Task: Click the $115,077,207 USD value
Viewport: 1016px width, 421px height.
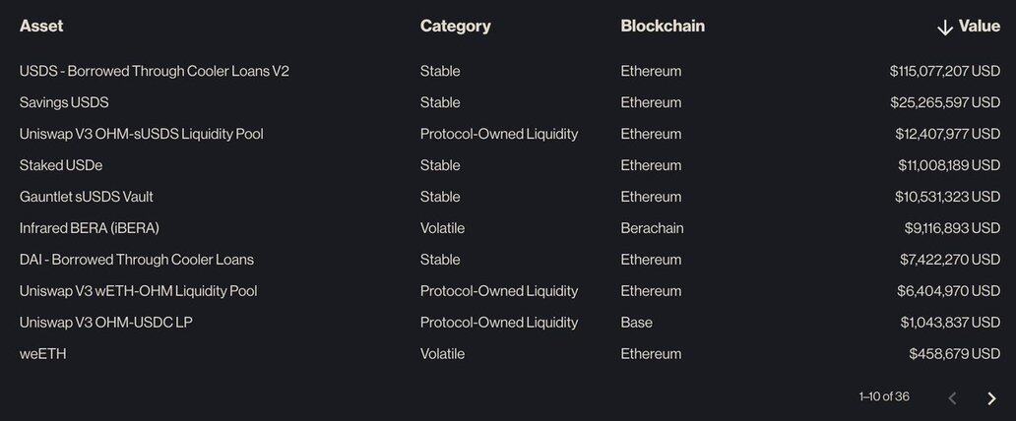Action: click(944, 71)
